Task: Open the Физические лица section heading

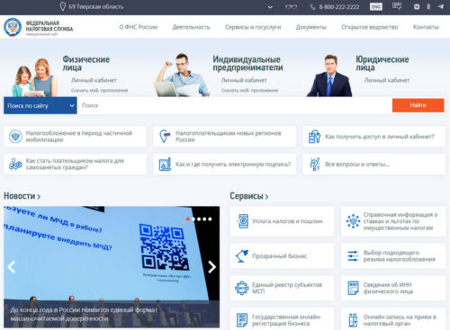Action: [85, 63]
